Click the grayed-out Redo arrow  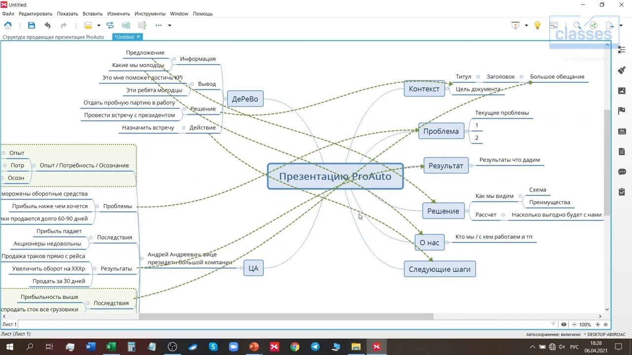point(63,25)
